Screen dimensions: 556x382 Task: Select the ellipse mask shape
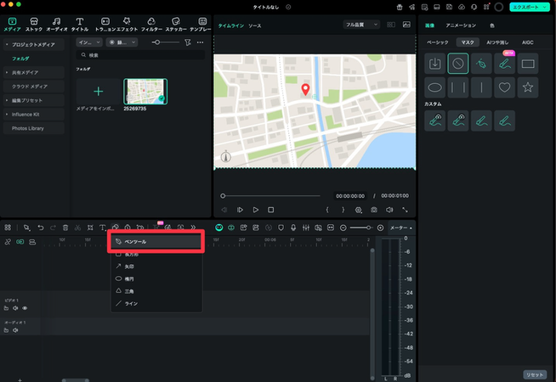[434, 87]
